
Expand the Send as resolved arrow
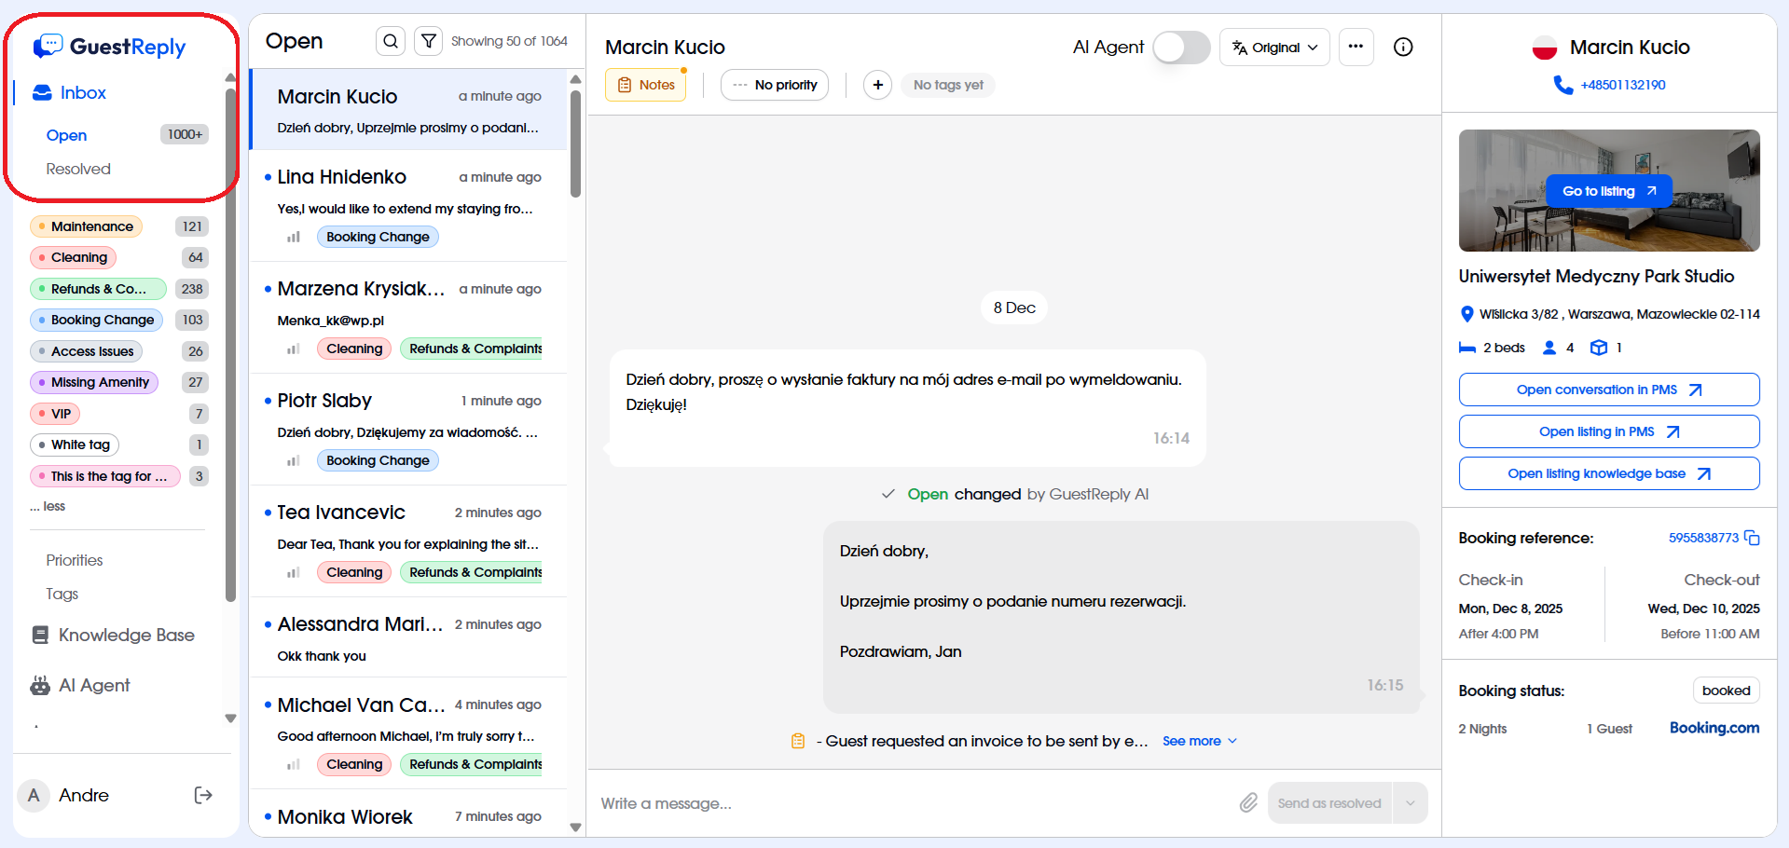click(x=1410, y=802)
